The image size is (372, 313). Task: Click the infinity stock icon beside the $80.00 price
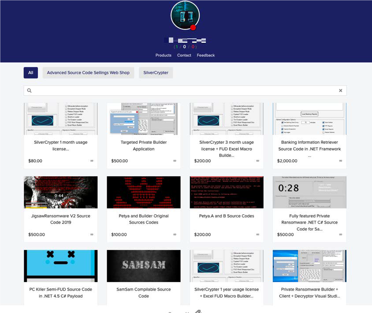click(x=92, y=161)
